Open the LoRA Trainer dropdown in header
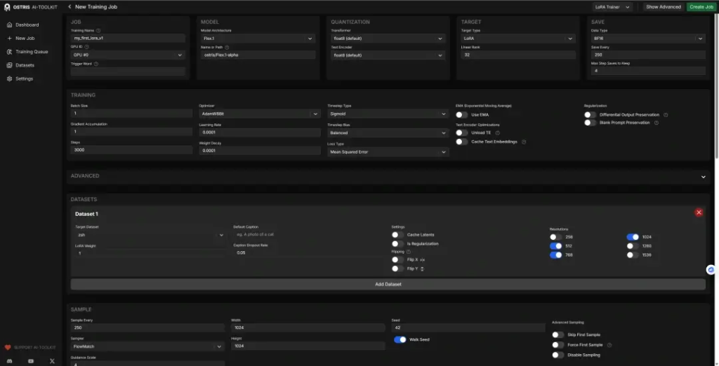Image resolution: width=719 pixels, height=366 pixels. tap(612, 7)
